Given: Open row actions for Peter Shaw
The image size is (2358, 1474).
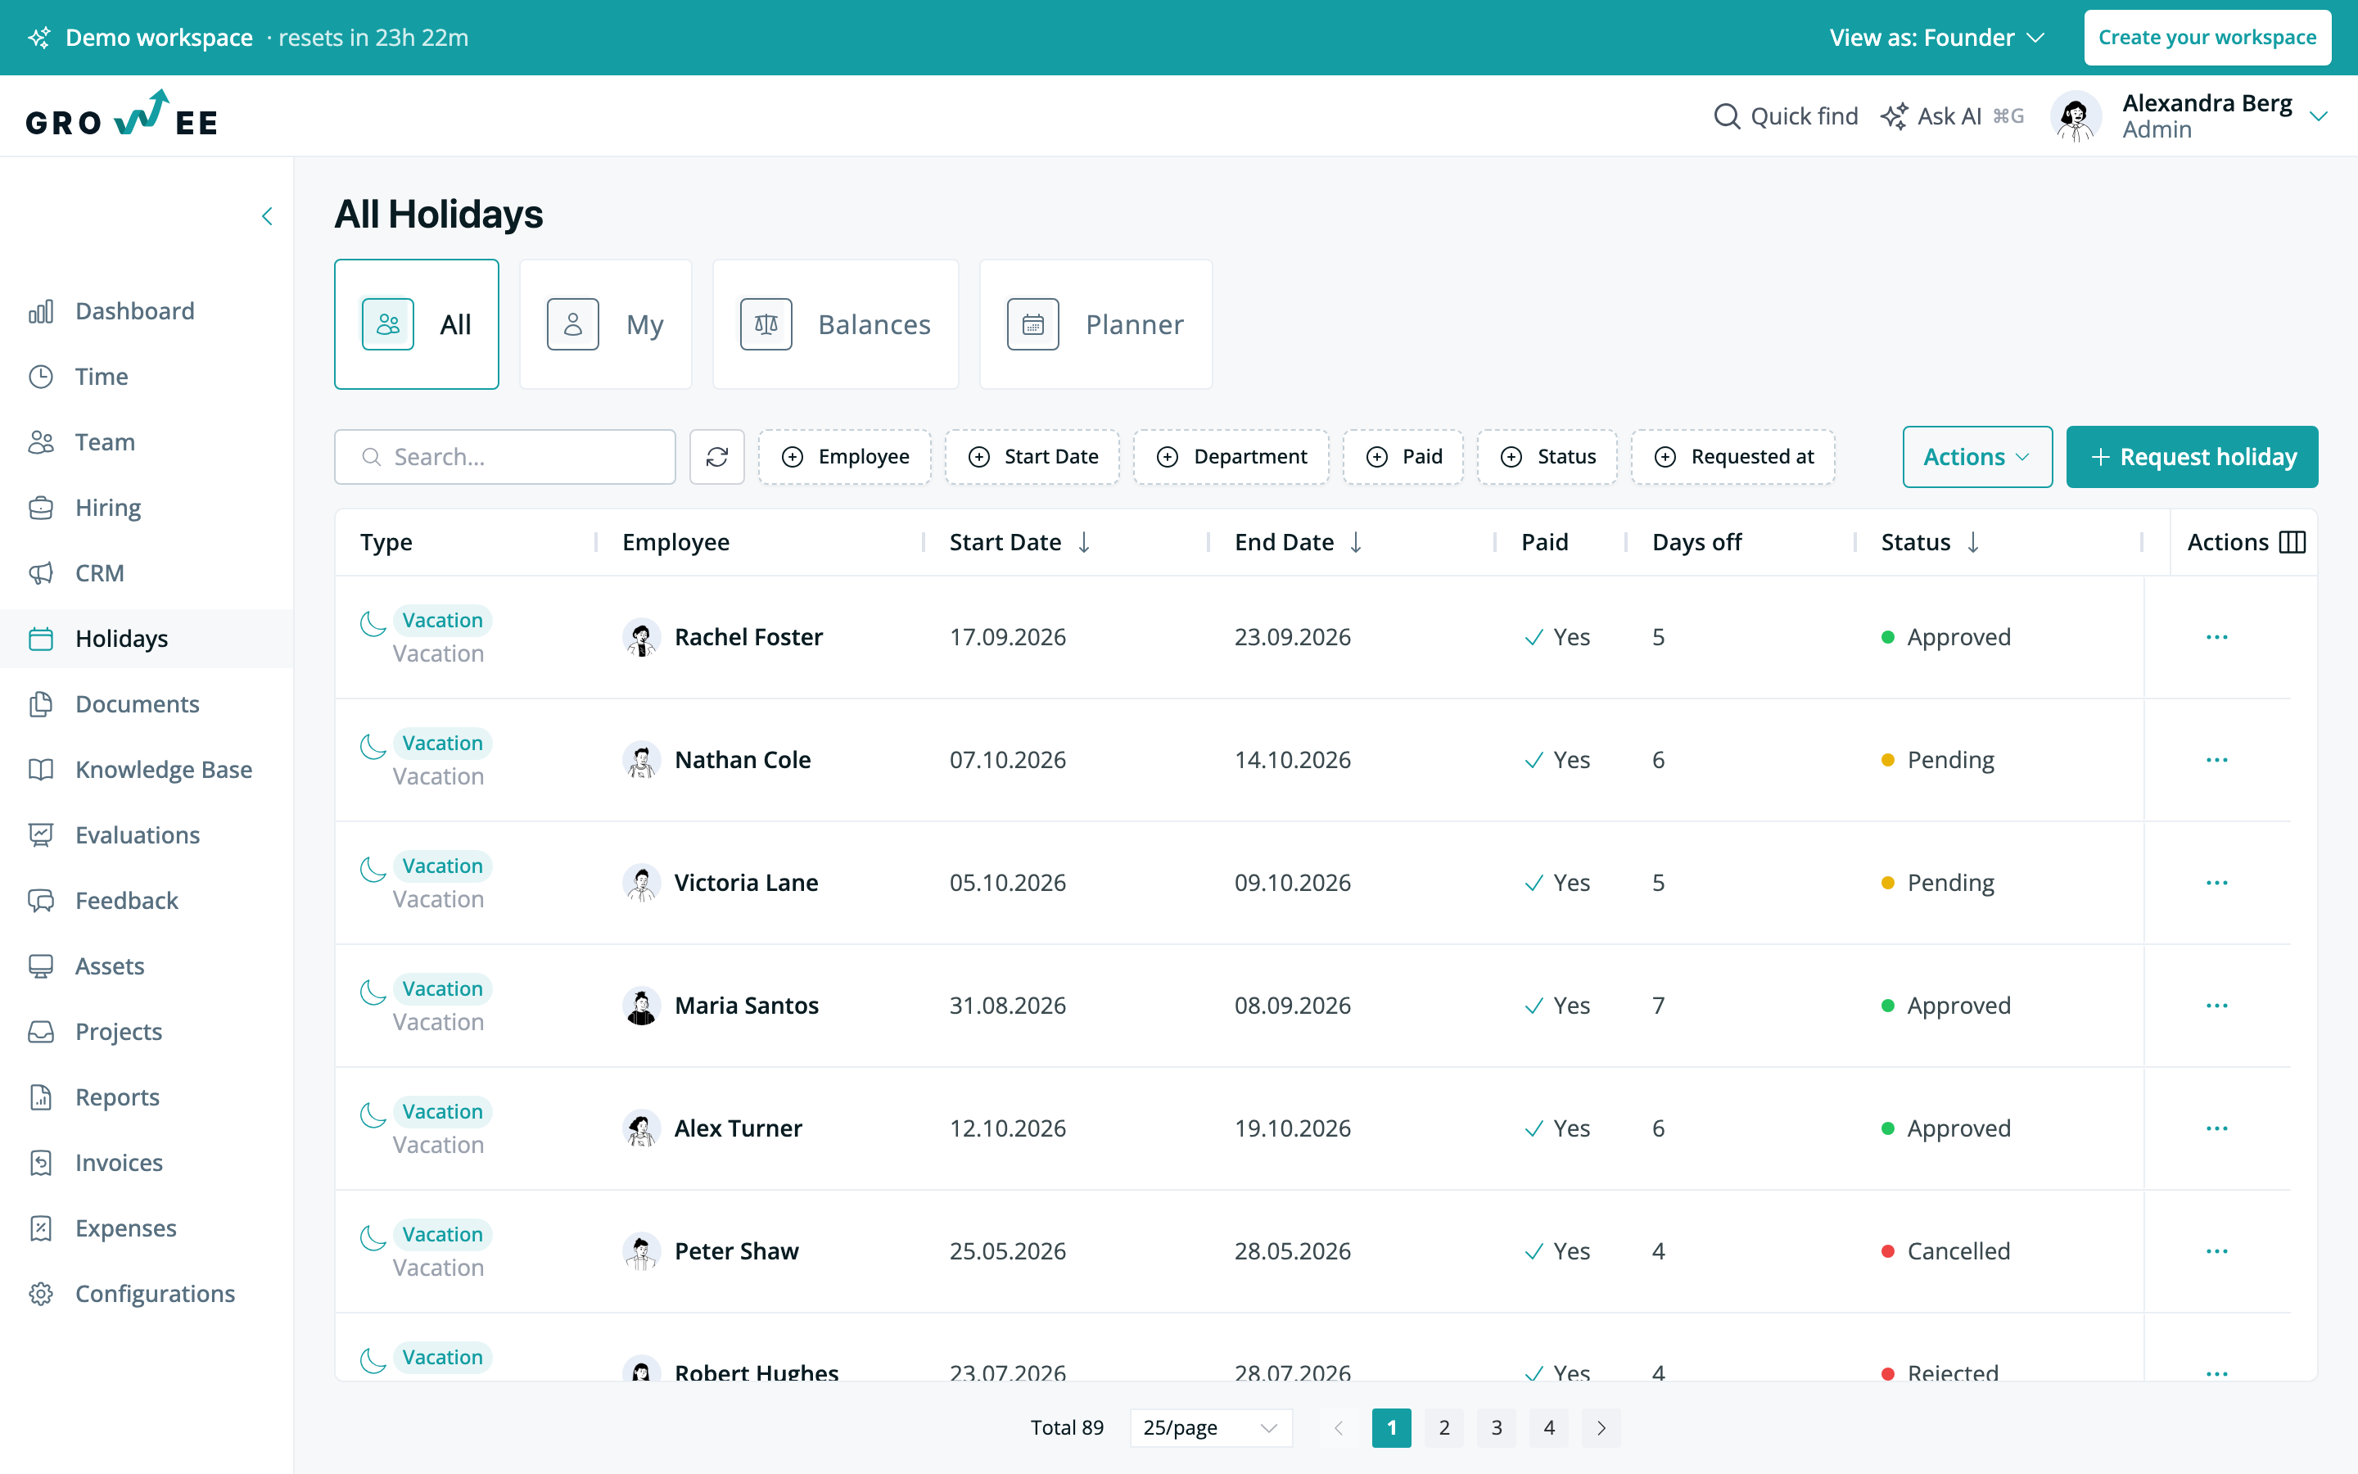Looking at the screenshot, I should 2216,1250.
